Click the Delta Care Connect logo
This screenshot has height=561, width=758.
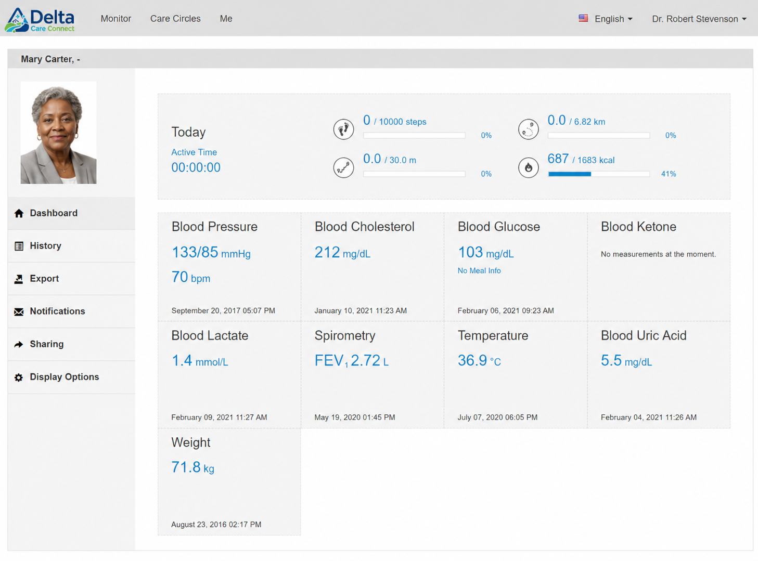pyautogui.click(x=40, y=20)
